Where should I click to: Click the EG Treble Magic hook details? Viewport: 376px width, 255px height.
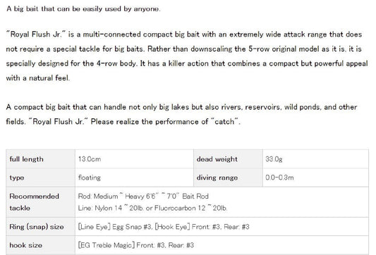point(136,245)
